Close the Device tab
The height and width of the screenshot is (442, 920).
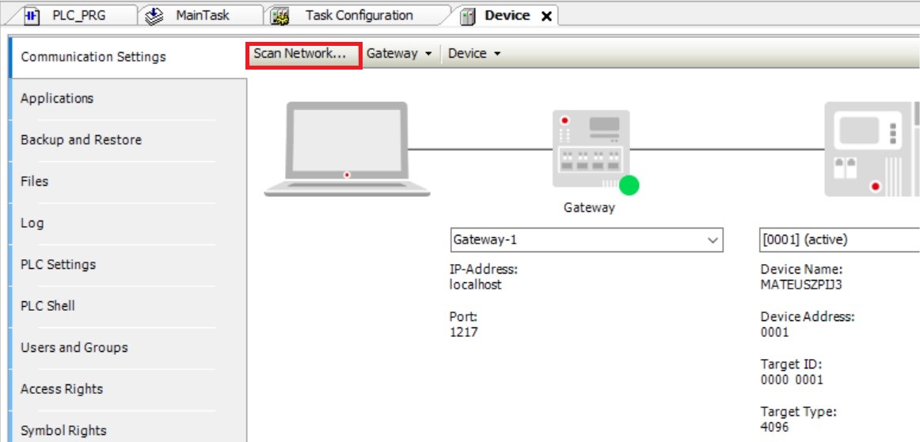coord(546,16)
